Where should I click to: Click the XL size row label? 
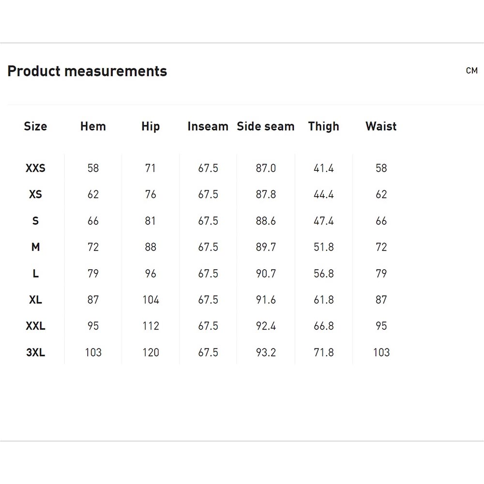tap(35, 300)
